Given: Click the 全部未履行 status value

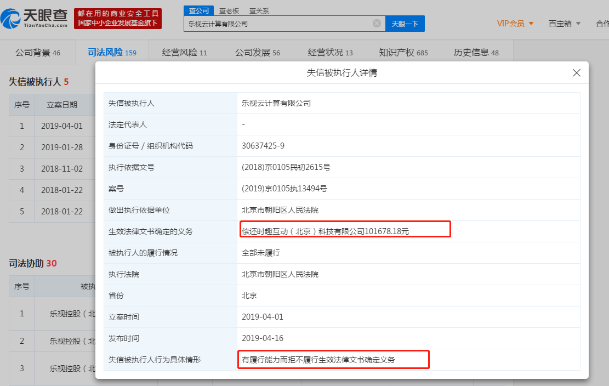Looking at the screenshot, I should coord(260,253).
